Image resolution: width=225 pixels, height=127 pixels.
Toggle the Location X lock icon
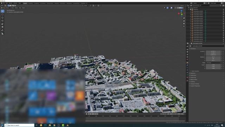[x=222, y=51]
